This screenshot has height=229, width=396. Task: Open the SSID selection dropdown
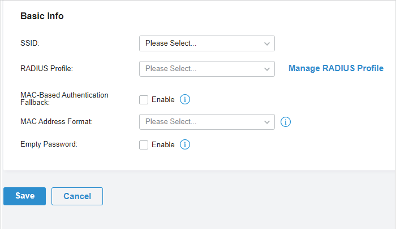(207, 43)
